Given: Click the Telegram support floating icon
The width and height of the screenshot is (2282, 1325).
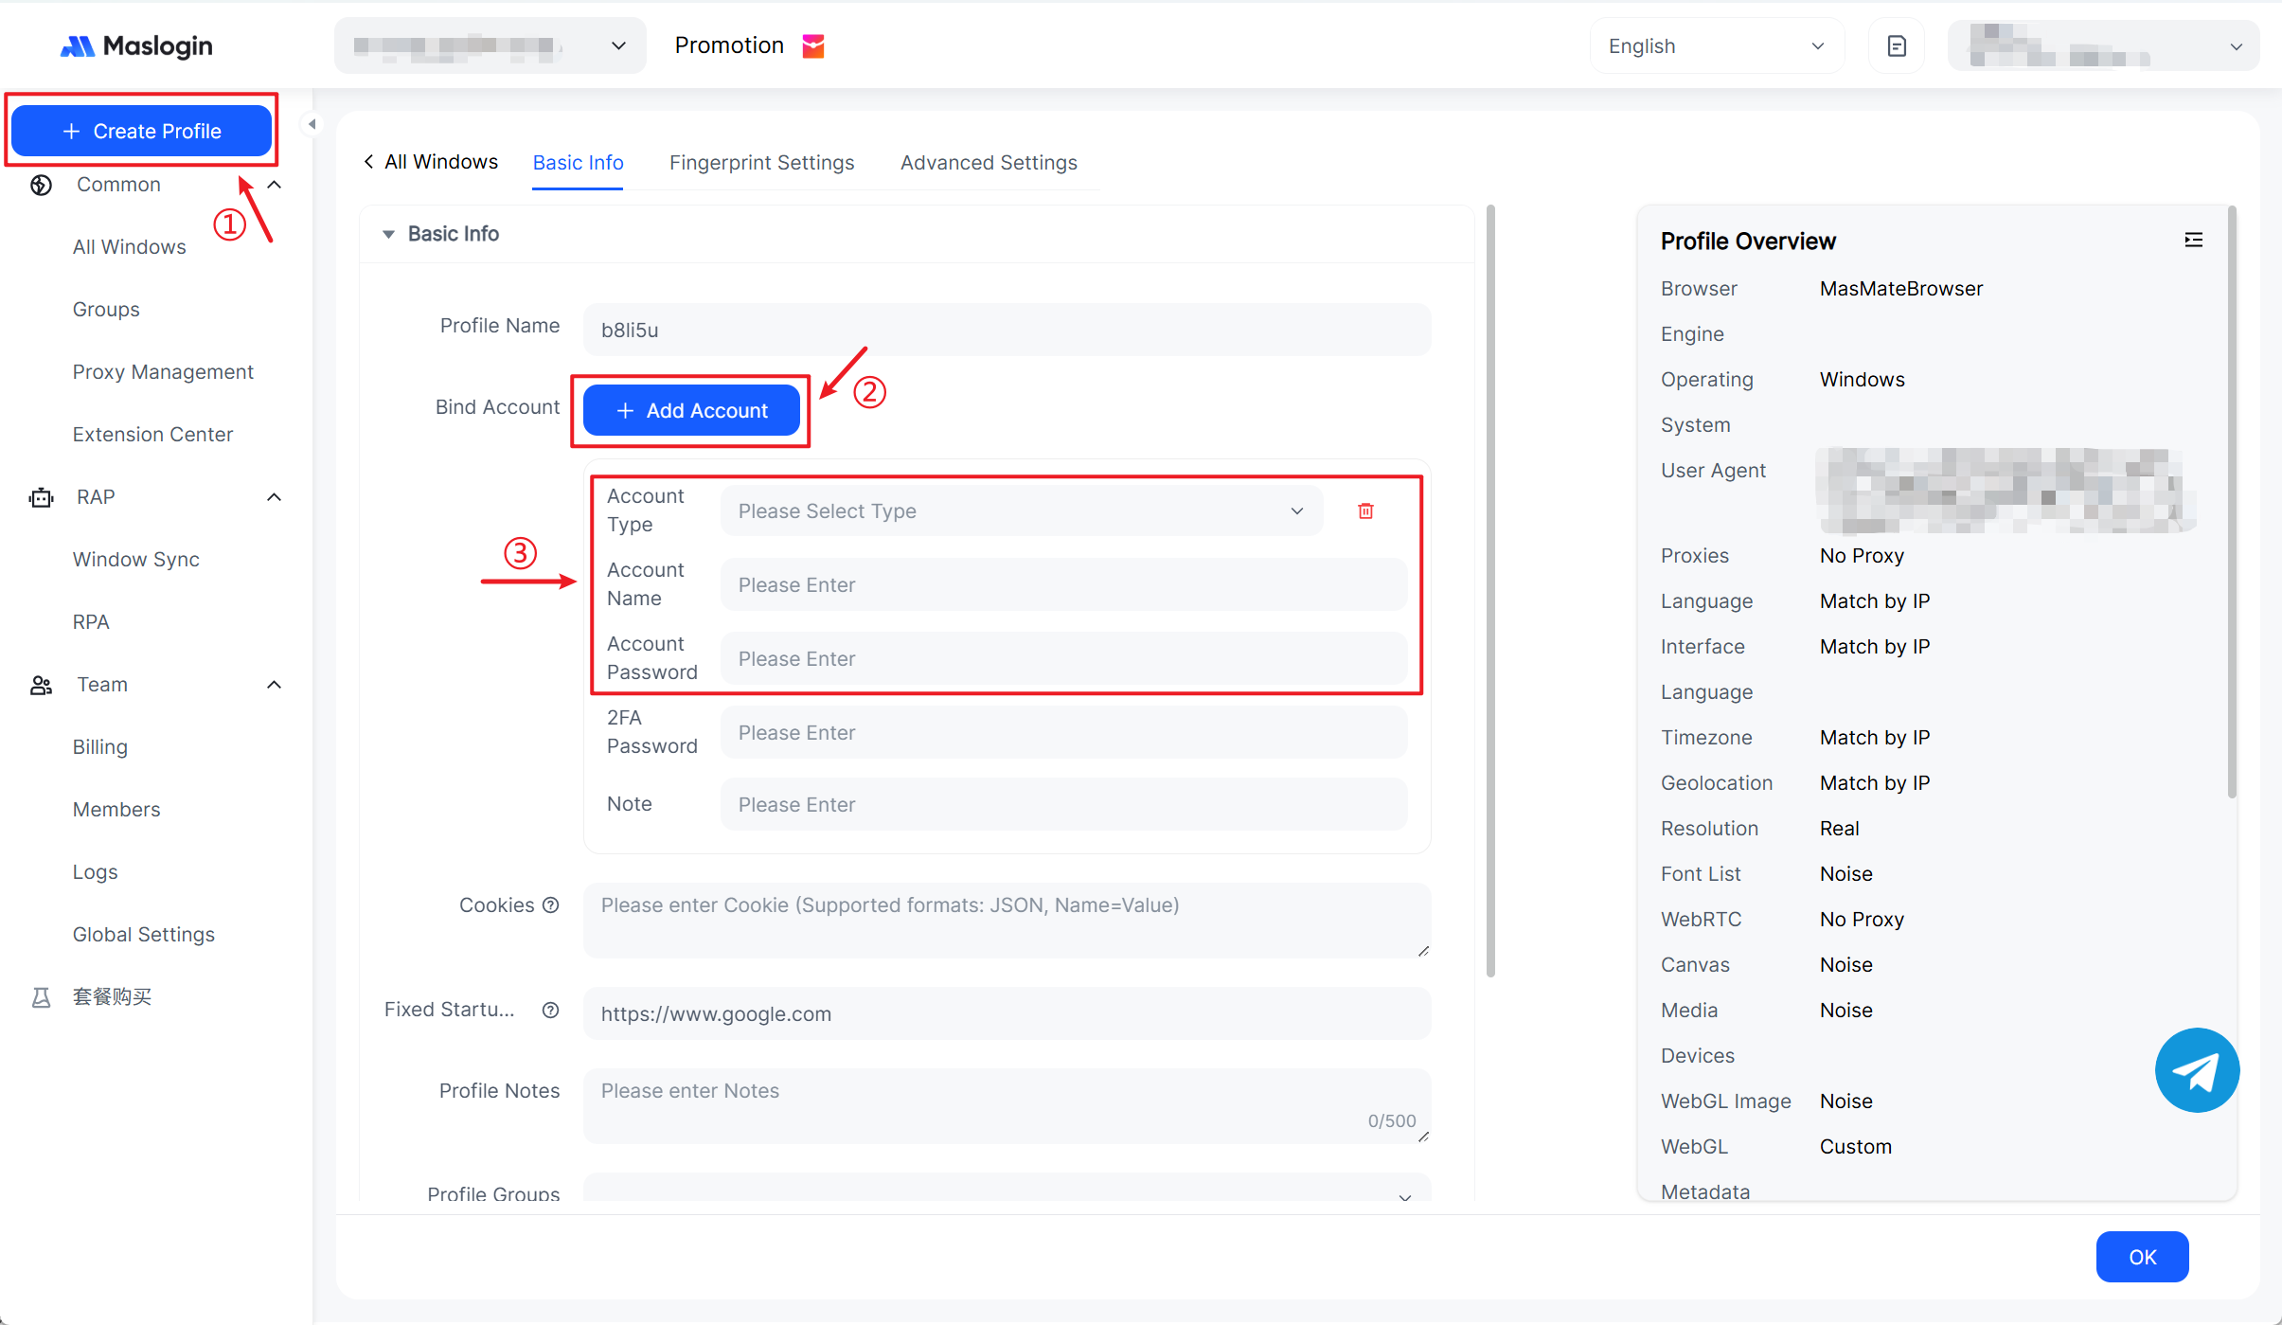Looking at the screenshot, I should click(2197, 1070).
